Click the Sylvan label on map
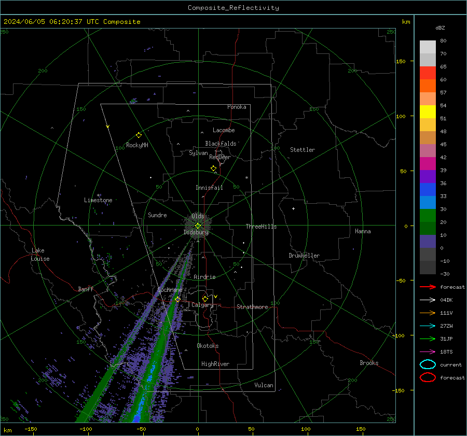The height and width of the screenshot is (436, 467). coord(198,153)
